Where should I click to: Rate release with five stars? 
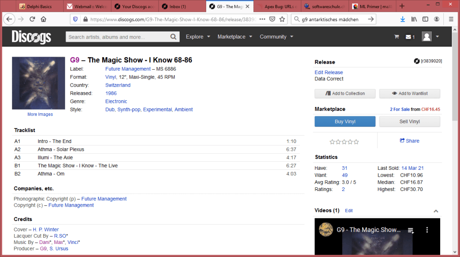[x=356, y=142]
